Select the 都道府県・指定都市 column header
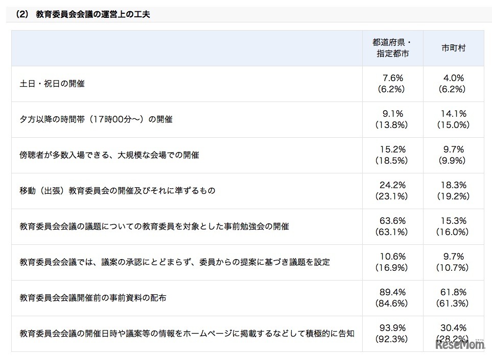 393,47
